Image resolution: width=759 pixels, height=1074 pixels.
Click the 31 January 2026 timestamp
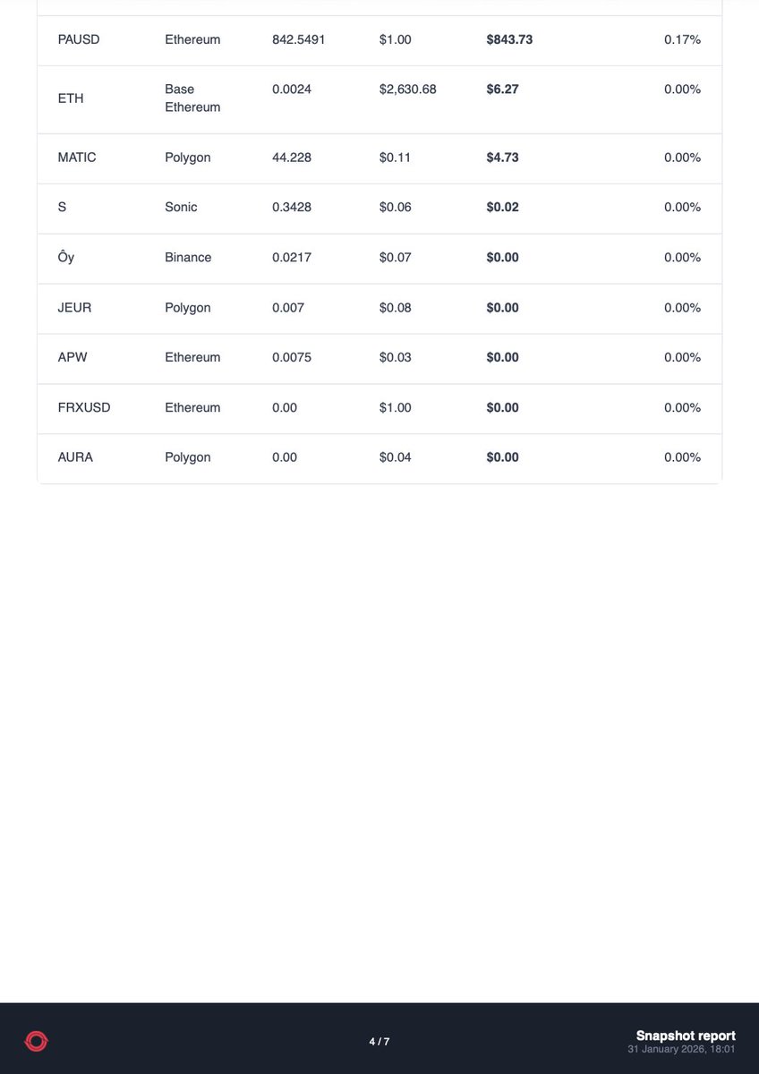(681, 1048)
